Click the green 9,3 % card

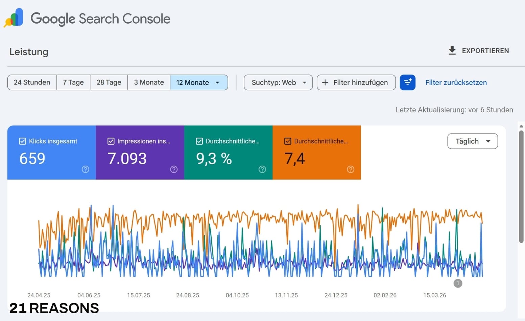click(x=229, y=152)
